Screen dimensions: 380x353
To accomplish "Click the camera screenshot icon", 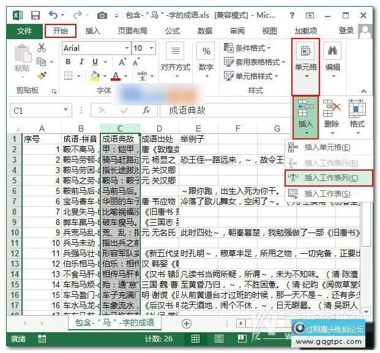I will tap(102, 15).
